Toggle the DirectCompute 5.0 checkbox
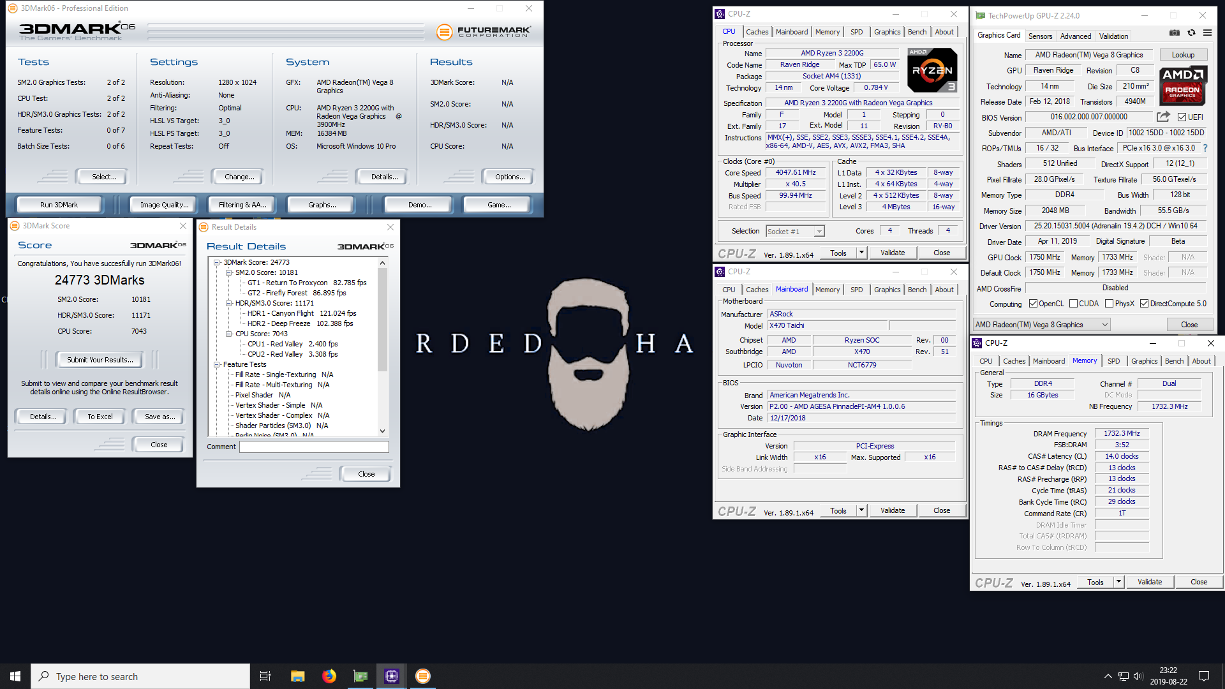This screenshot has width=1225, height=689. 1144,304
